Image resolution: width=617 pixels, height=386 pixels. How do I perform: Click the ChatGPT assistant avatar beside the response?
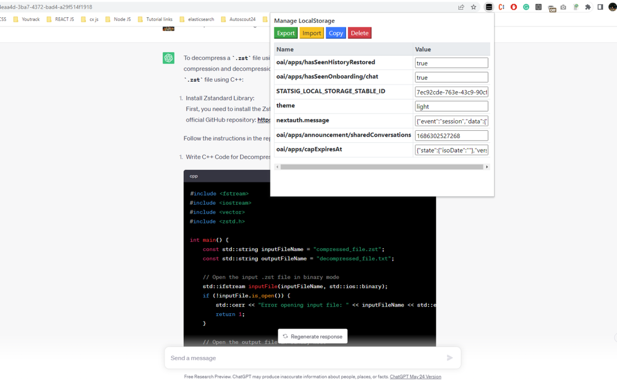[168, 58]
